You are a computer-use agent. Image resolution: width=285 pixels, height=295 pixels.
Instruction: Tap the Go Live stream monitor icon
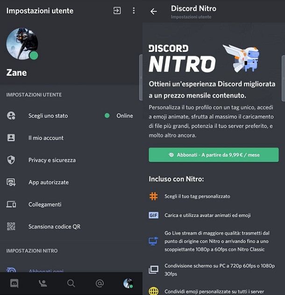point(153,241)
